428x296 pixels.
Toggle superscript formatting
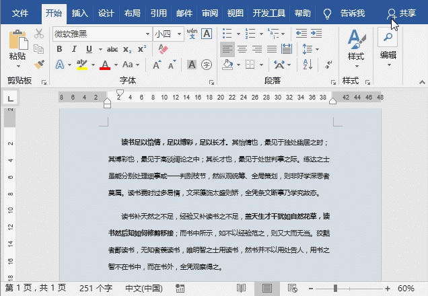[141, 49]
